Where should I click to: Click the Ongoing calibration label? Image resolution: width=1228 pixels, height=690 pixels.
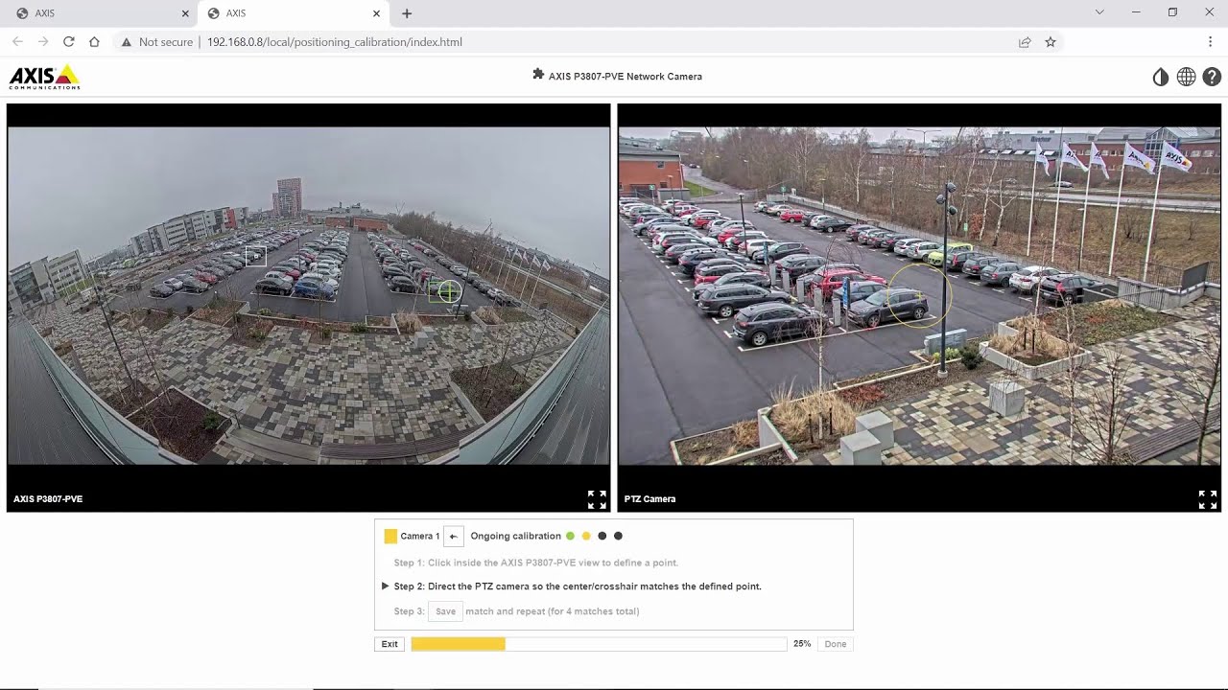(x=515, y=536)
